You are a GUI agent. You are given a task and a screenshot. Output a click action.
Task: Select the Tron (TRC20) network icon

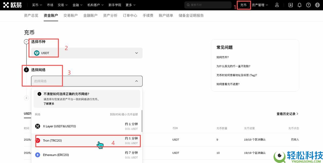(38, 140)
